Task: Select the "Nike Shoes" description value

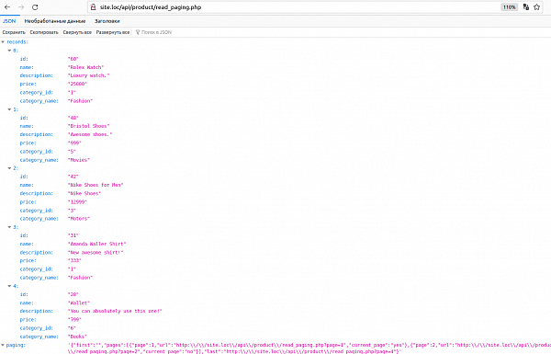Action: (x=84, y=193)
